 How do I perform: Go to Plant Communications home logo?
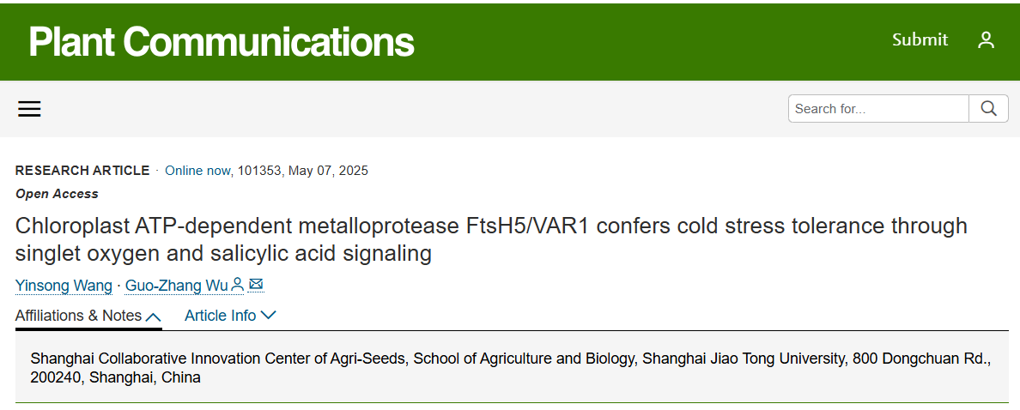tap(222, 41)
